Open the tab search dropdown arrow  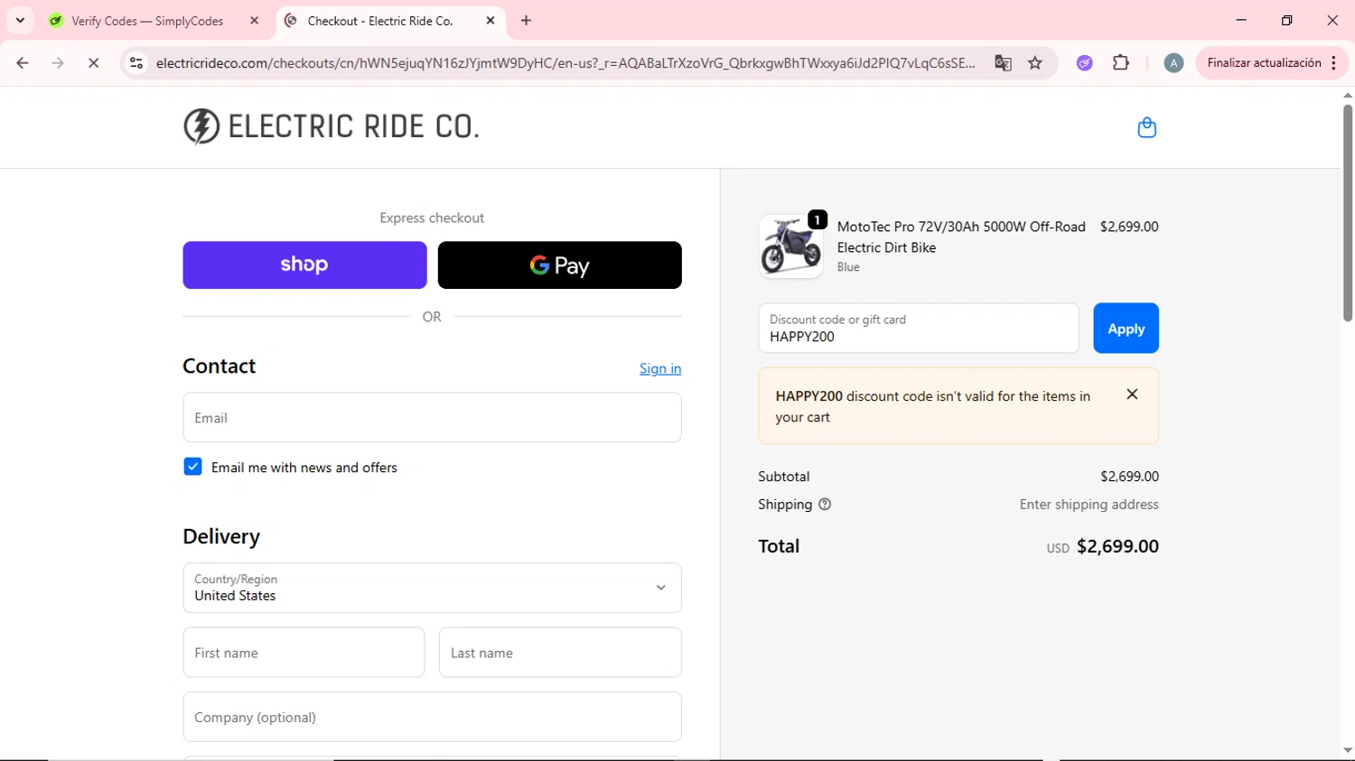coord(20,20)
